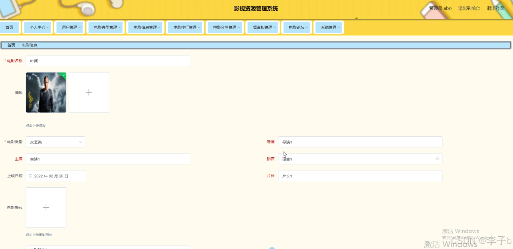Clear the 语言 field with its clear icon
This screenshot has width=513, height=249.
pyautogui.click(x=438, y=159)
